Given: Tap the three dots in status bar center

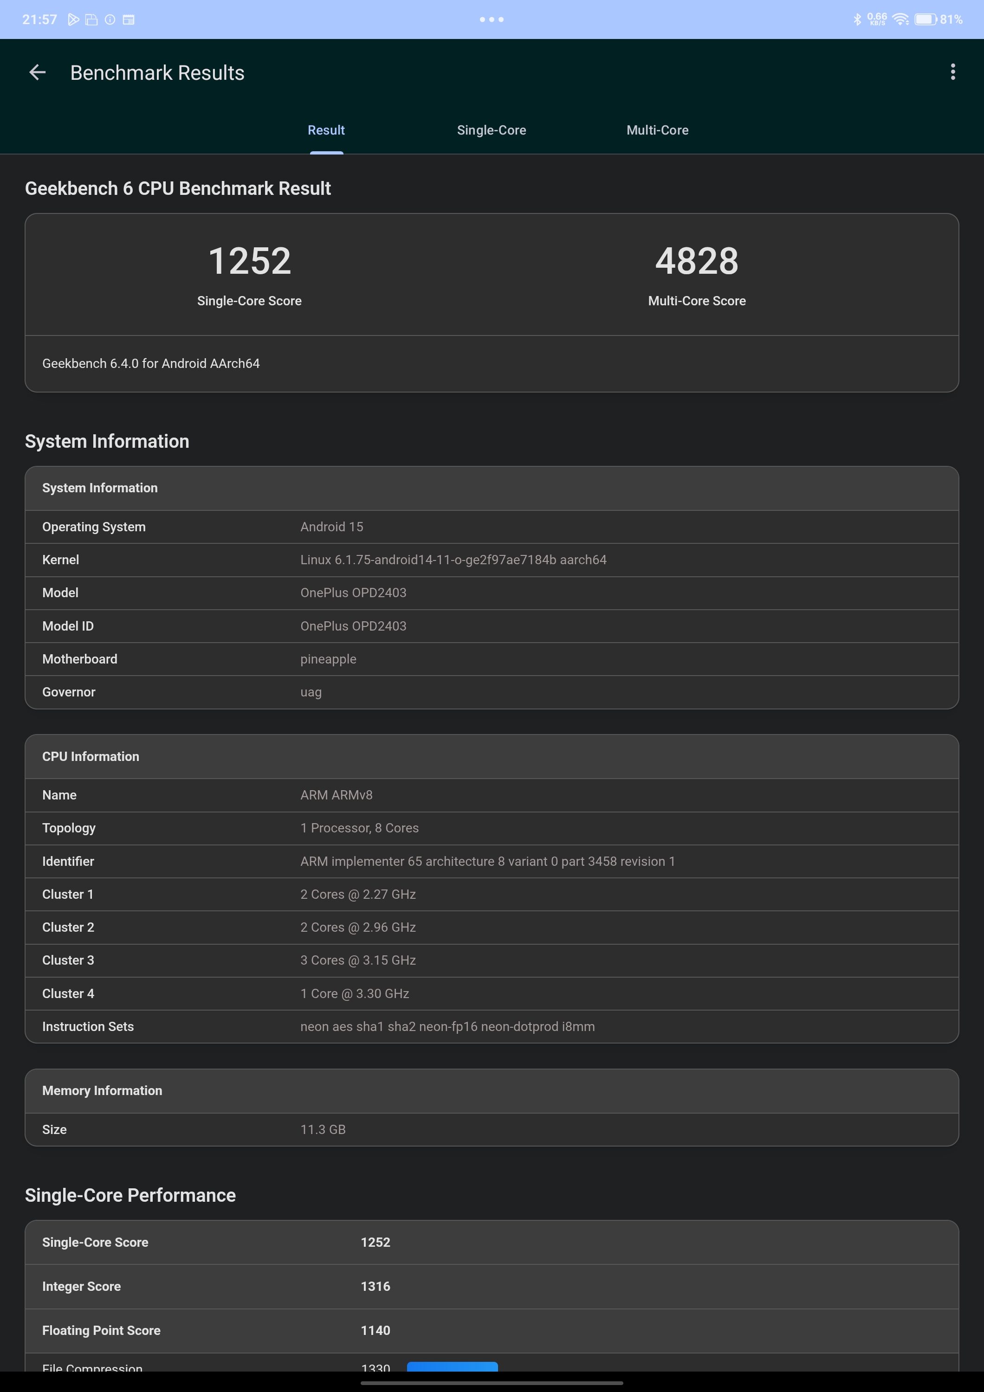Looking at the screenshot, I should pyautogui.click(x=492, y=19).
